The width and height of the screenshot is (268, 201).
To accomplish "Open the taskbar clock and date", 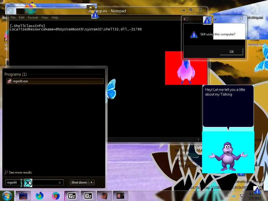I will pos(255,196).
